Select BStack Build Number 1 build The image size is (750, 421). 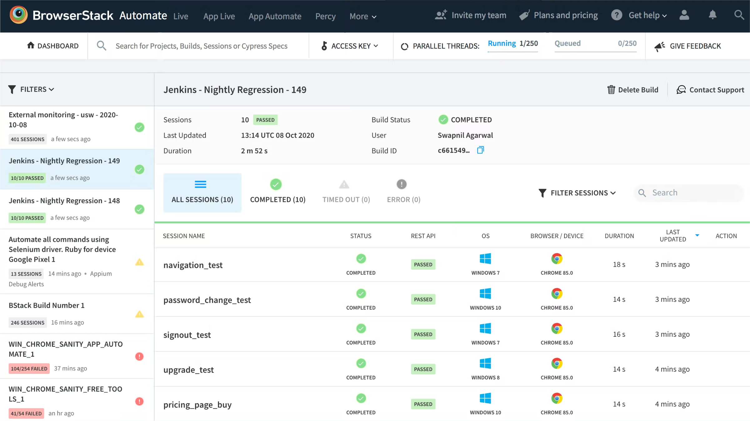pos(77,314)
